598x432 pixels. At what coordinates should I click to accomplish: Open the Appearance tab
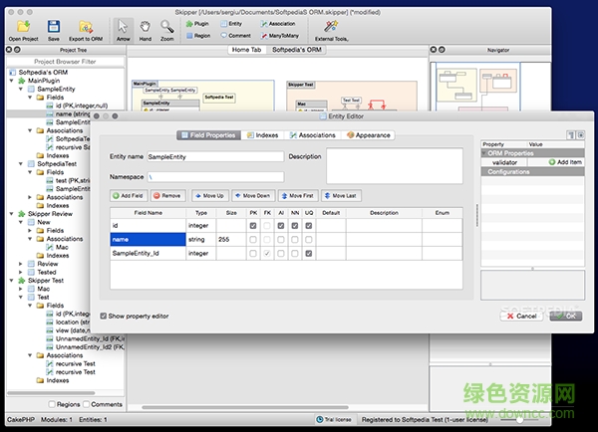click(x=369, y=135)
